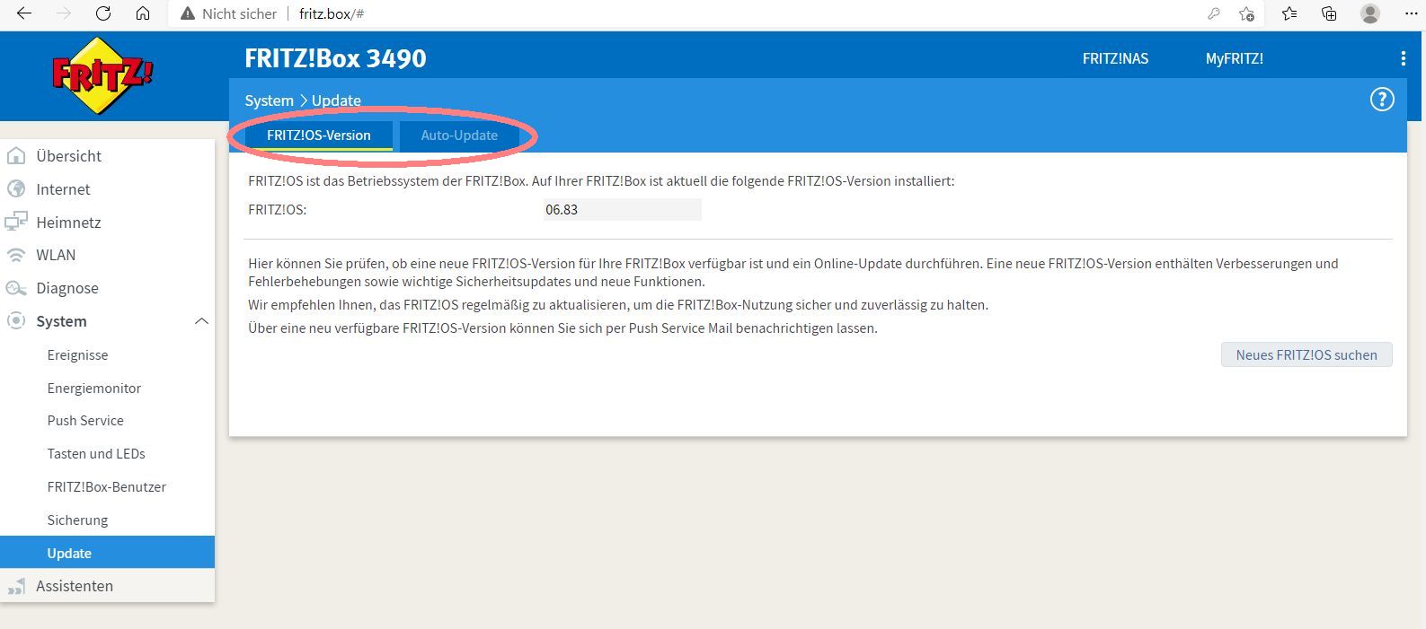Click the FRITZ!OS version field 06.83
This screenshot has height=629, width=1426.
click(622, 210)
